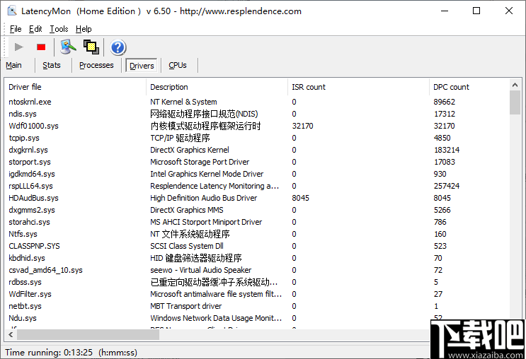Sort by the Description column header

pos(217,87)
